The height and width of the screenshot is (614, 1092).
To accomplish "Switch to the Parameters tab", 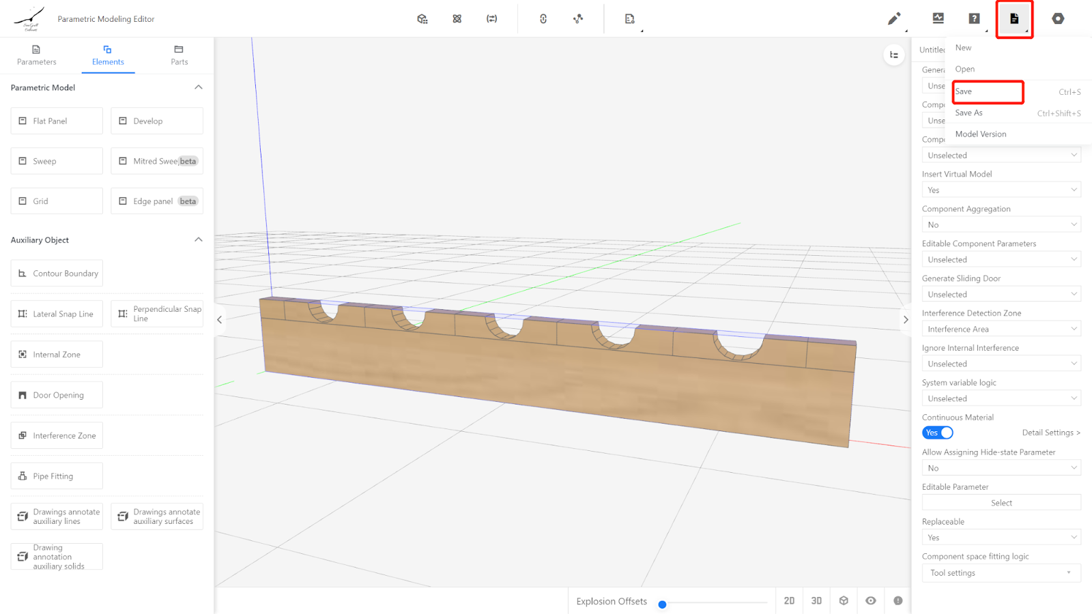I will [x=36, y=55].
